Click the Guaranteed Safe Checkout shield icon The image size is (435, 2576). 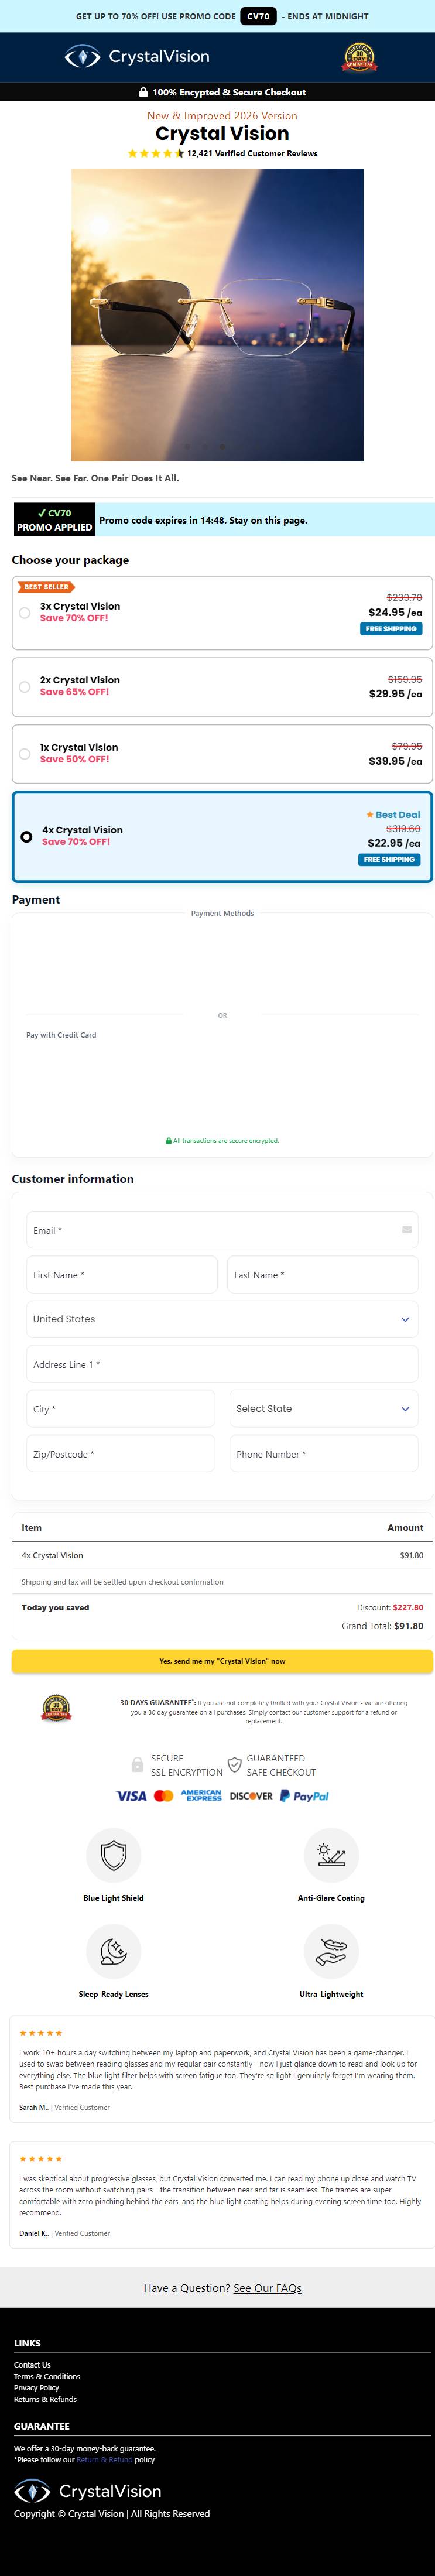[x=234, y=1765]
